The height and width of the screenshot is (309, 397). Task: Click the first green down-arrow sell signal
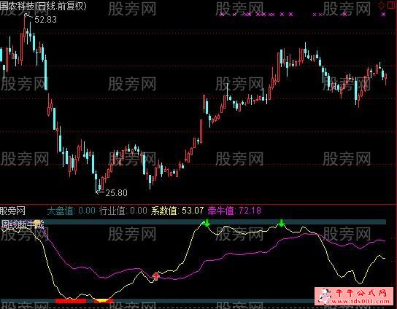click(207, 223)
